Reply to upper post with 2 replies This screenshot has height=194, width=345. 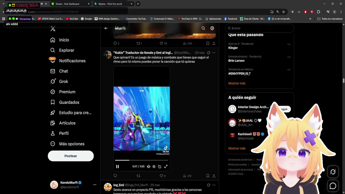116,43
